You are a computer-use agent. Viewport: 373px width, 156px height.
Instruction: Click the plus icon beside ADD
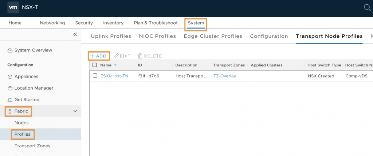(x=92, y=56)
